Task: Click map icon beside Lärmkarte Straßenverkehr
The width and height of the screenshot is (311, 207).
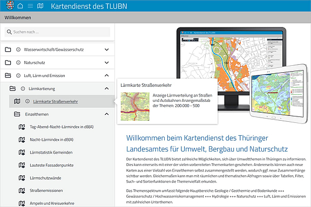Action: tap(17, 101)
